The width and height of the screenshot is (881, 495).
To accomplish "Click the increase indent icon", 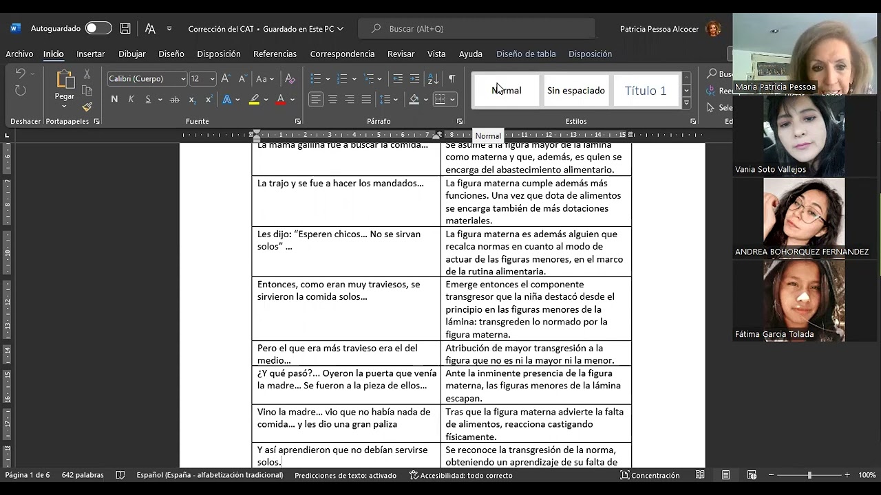I will (x=414, y=78).
